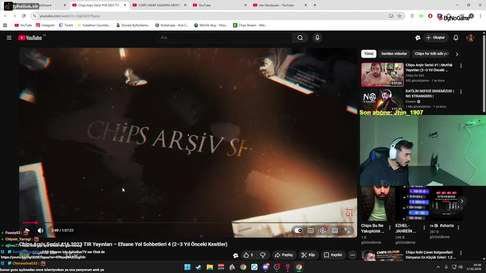
Task: Switch to the CHIPS HAYAT KADININI ARIYOR tab
Action: click(x=159, y=5)
